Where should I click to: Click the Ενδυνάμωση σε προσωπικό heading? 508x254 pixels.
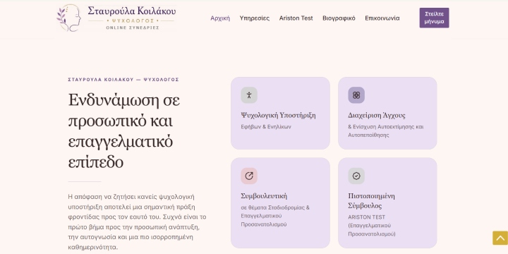click(123, 131)
